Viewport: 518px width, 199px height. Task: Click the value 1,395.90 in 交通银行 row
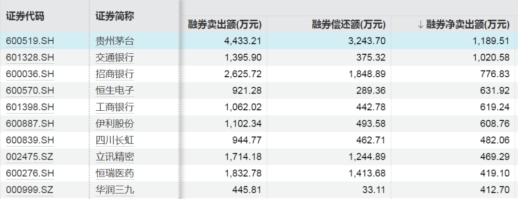click(x=243, y=58)
